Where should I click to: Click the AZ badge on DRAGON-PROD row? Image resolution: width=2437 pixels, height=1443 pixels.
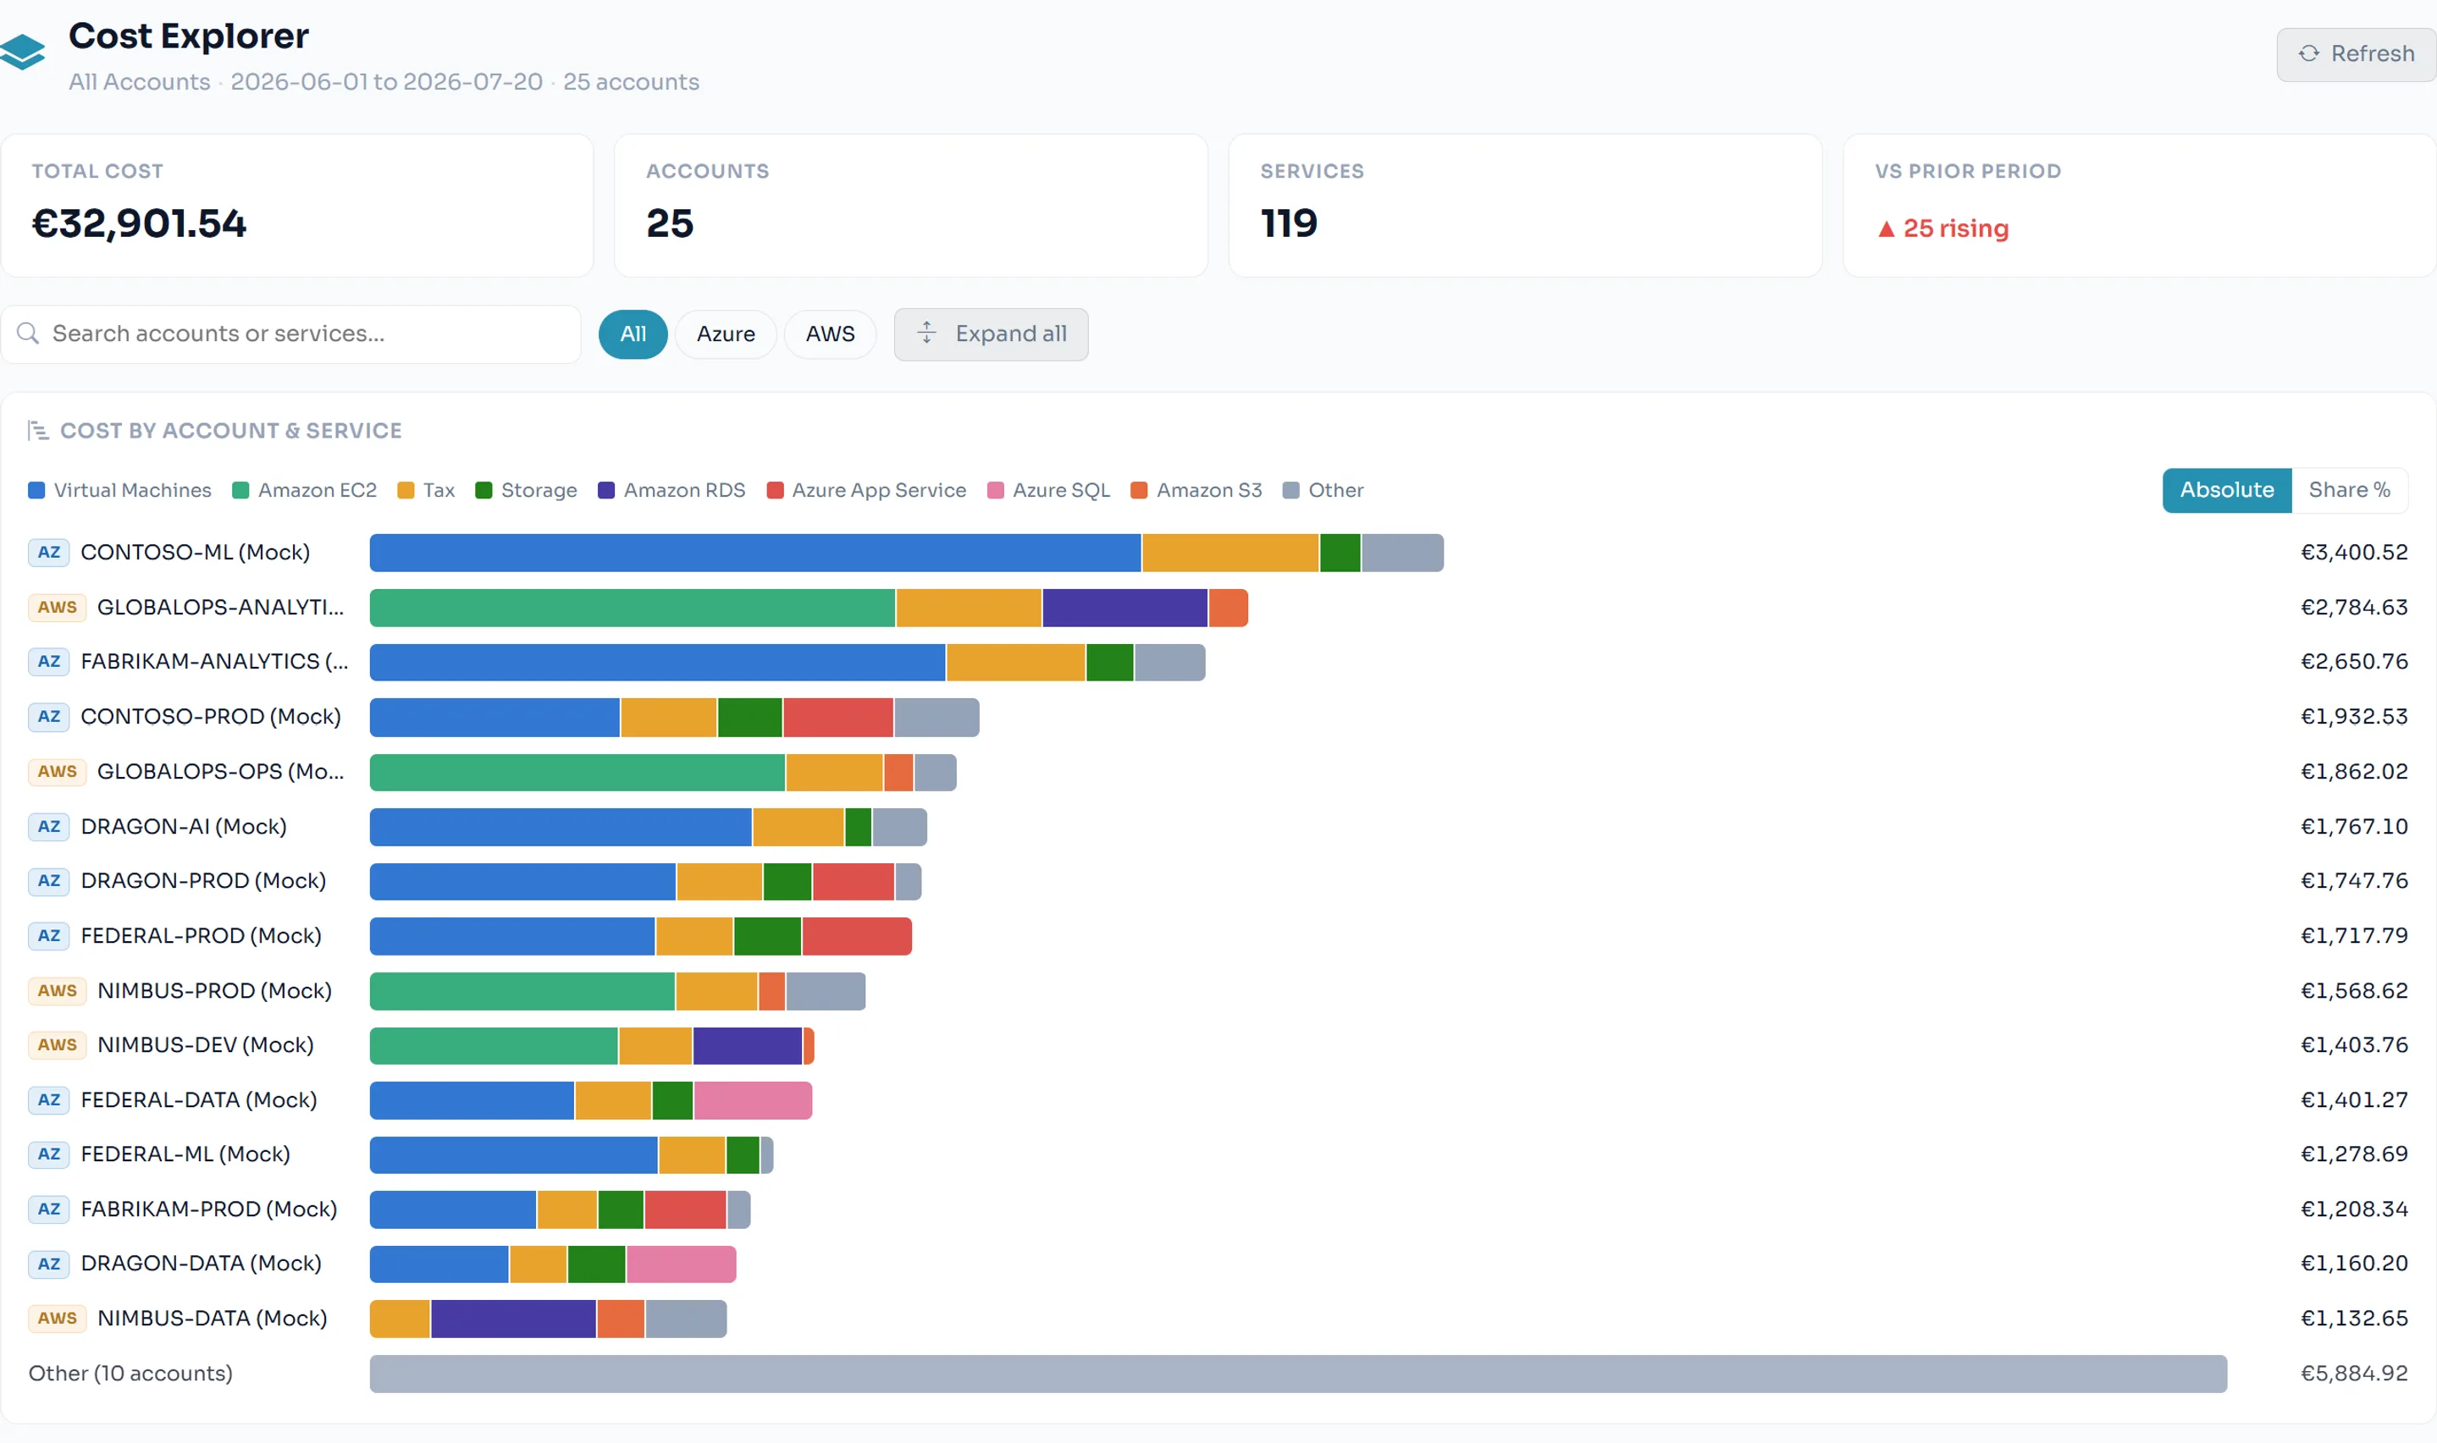(x=48, y=881)
